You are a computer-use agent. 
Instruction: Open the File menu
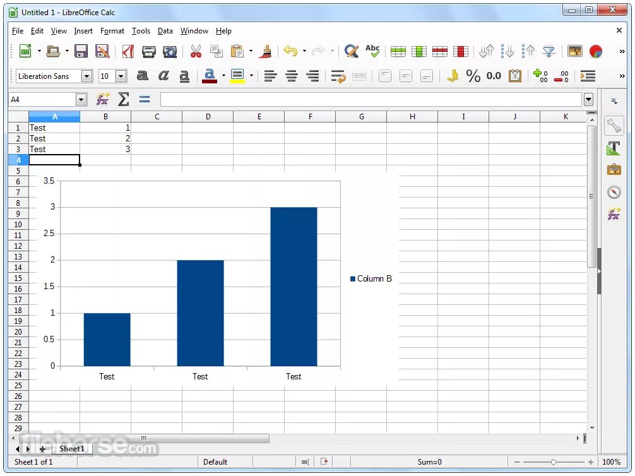pyautogui.click(x=18, y=31)
